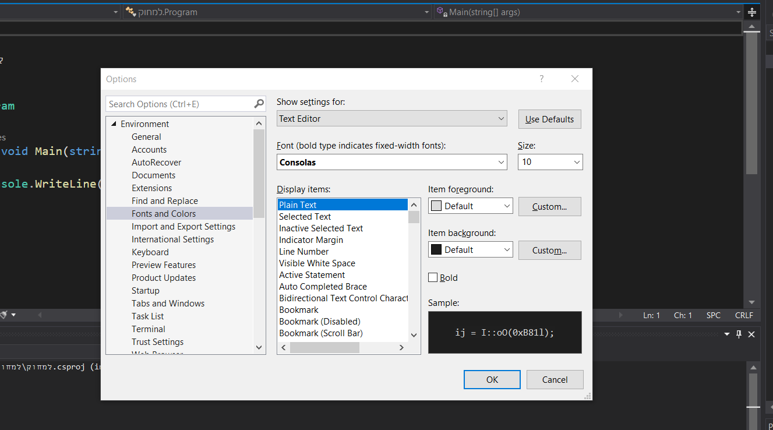Select General under Environment
The image size is (773, 430).
pyautogui.click(x=146, y=136)
